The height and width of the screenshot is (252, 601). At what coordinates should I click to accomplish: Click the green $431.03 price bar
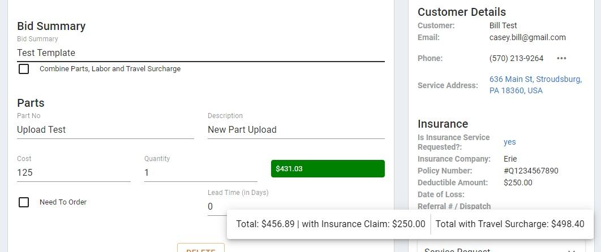328,168
